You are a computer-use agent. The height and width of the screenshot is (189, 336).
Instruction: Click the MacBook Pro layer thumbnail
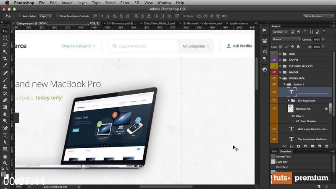coord(290,108)
